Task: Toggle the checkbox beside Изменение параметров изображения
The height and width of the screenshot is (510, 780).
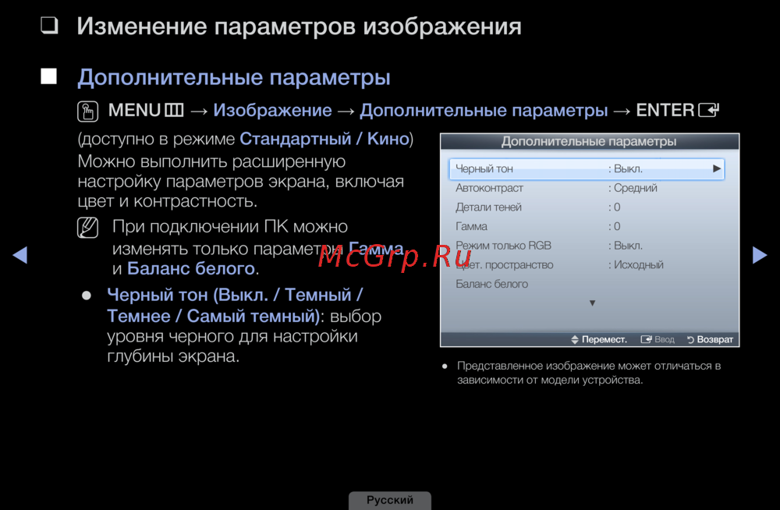Action: [x=50, y=27]
